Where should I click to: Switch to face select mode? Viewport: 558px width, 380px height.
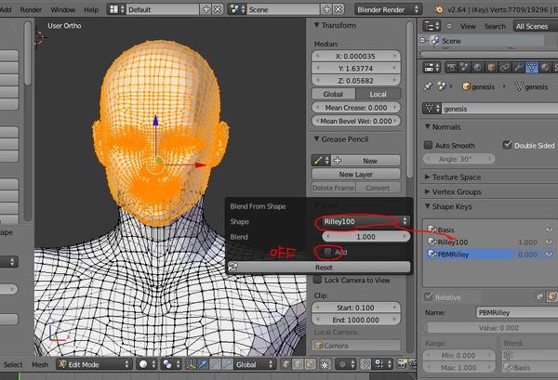point(310,364)
